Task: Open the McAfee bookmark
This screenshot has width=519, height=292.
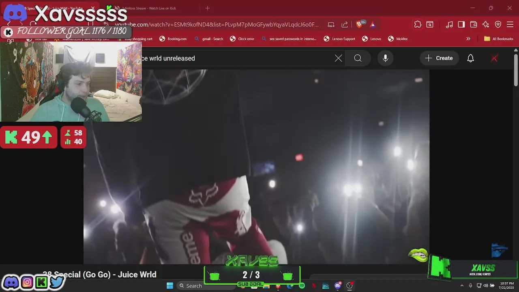Action: 398,39
